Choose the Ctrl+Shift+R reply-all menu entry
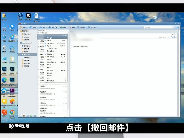The height and width of the screenshot is (138, 184). pos(56,43)
